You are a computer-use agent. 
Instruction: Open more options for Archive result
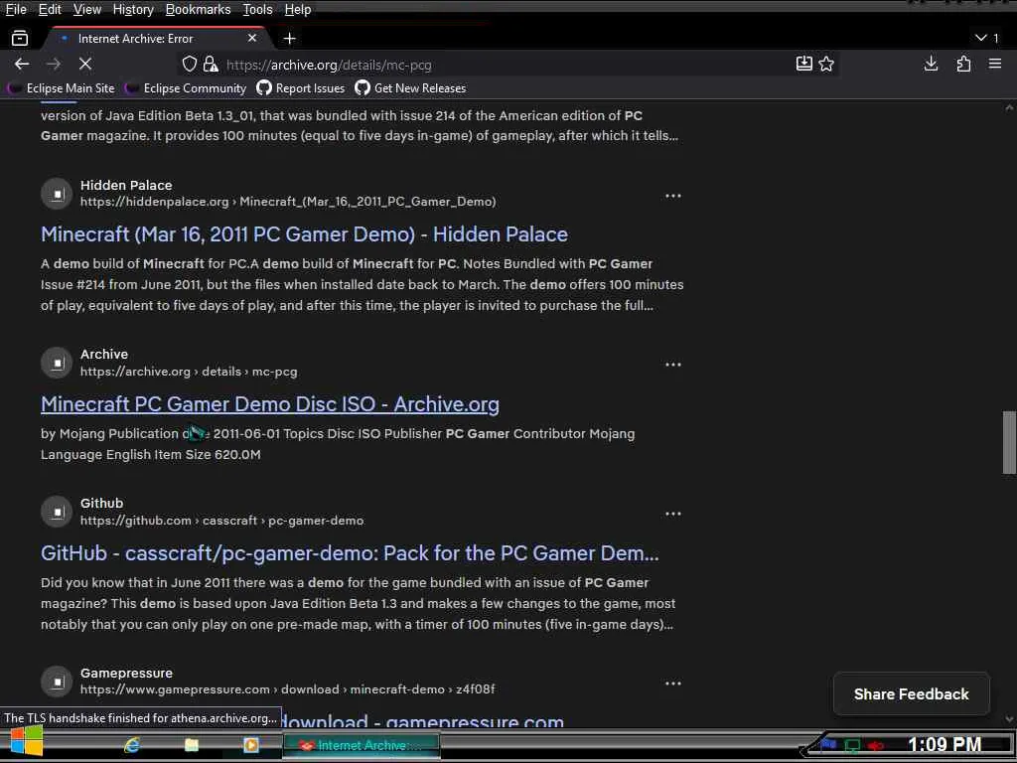click(673, 365)
